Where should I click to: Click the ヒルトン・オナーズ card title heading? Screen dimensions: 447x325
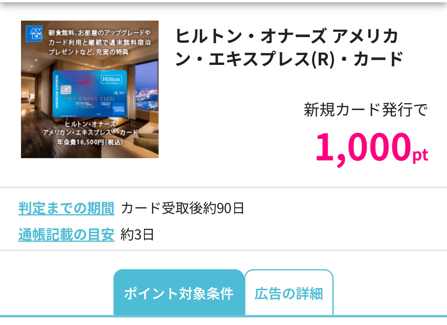pyautogui.click(x=288, y=45)
